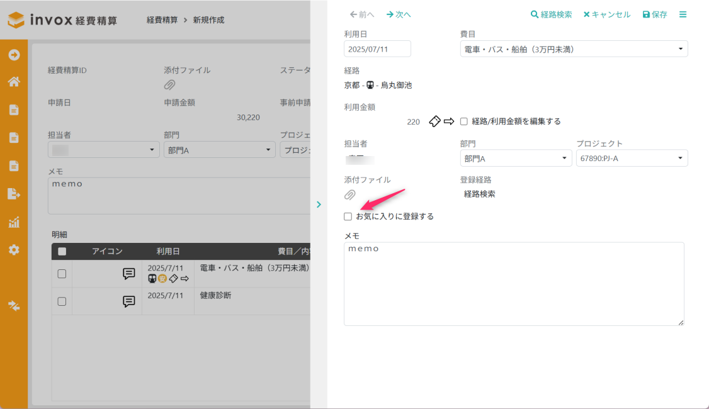Click the ticket icon in first 明細 row
The width and height of the screenshot is (709, 409).
click(174, 279)
